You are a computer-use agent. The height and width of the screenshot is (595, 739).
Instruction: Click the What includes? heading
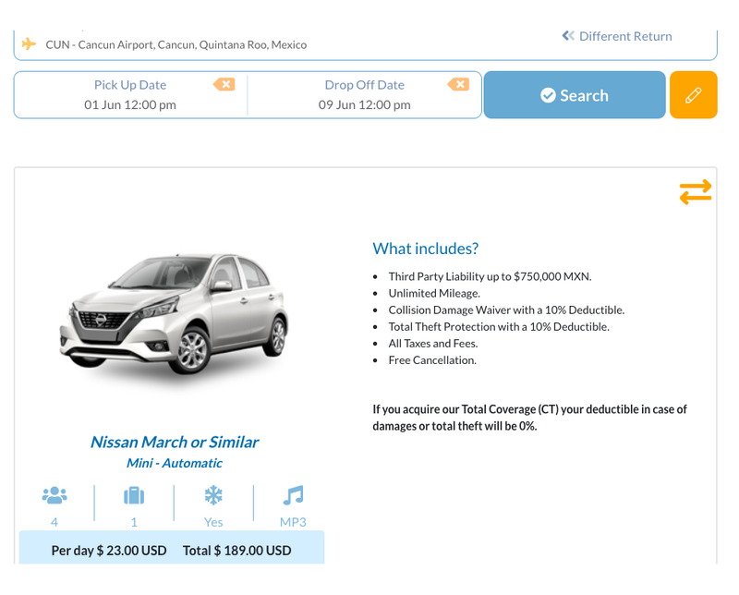click(425, 249)
